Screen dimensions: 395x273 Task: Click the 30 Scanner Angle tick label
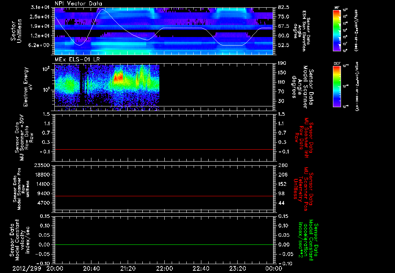pyautogui.click(x=281, y=101)
